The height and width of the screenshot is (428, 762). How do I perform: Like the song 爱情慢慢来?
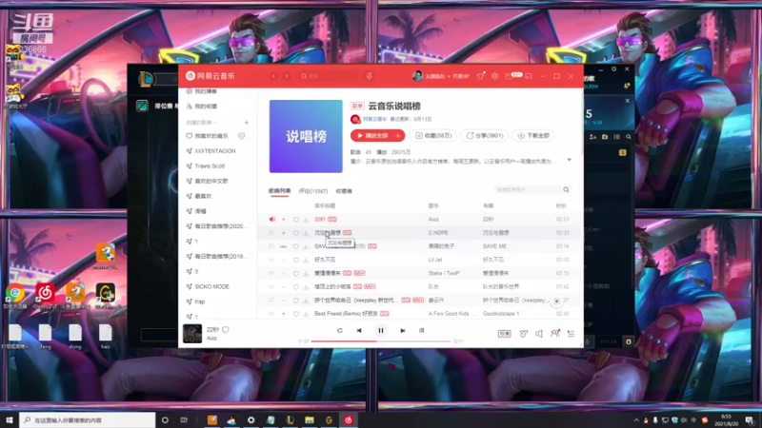pyautogui.click(x=296, y=273)
